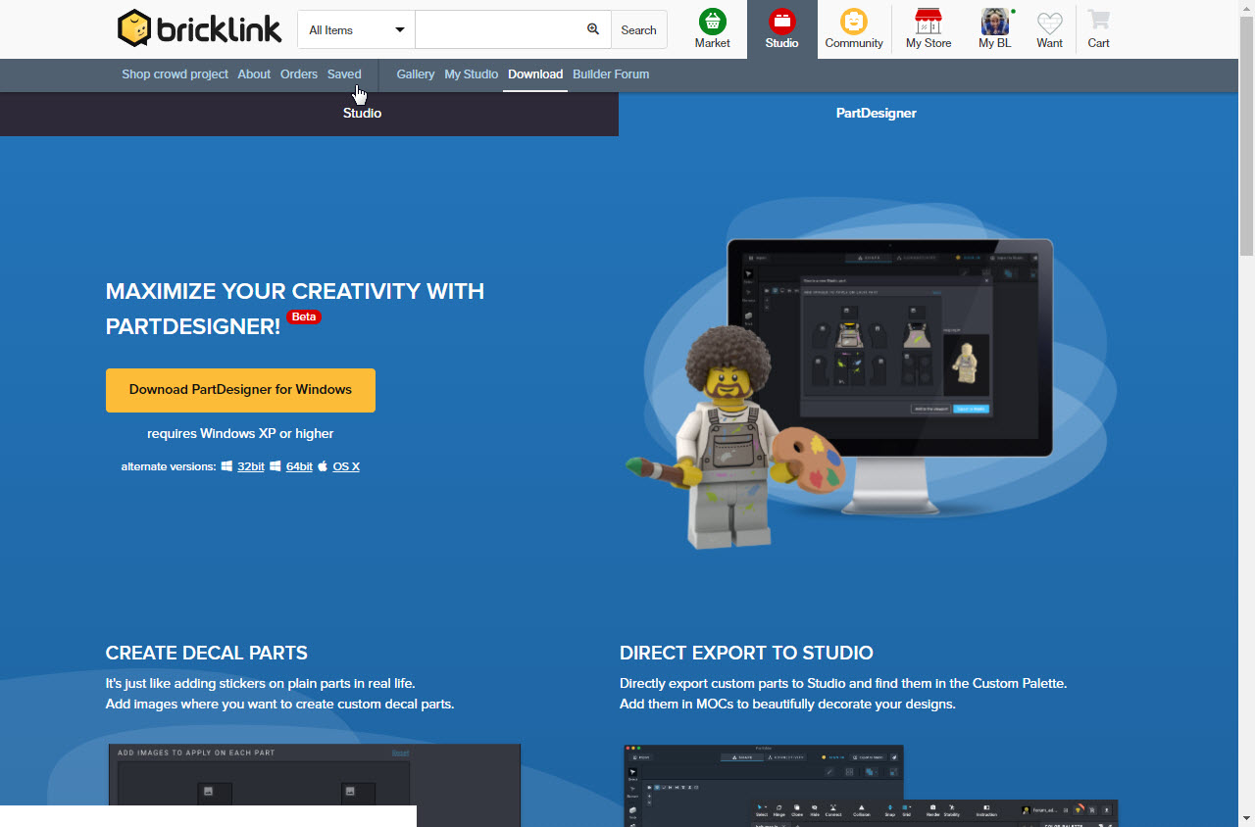This screenshot has width=1255, height=827.
Task: Click the scrollbar down arrow
Action: pos(1247,818)
